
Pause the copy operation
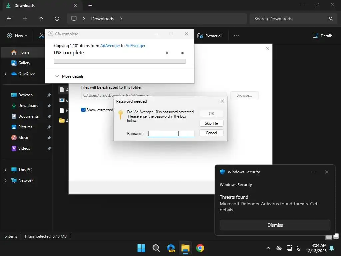[x=167, y=53]
